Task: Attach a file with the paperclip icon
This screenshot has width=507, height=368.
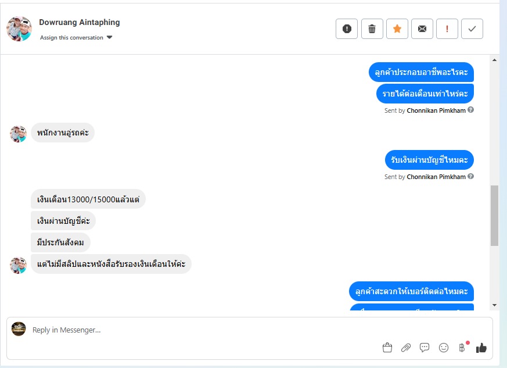Action: 406,348
